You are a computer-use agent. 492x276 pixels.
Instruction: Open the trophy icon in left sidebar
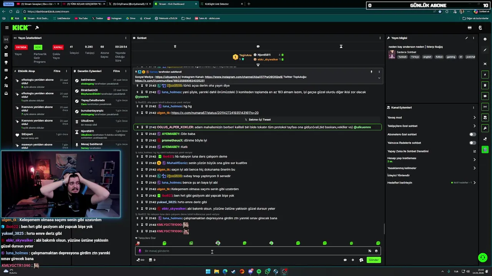[x=6, y=62]
